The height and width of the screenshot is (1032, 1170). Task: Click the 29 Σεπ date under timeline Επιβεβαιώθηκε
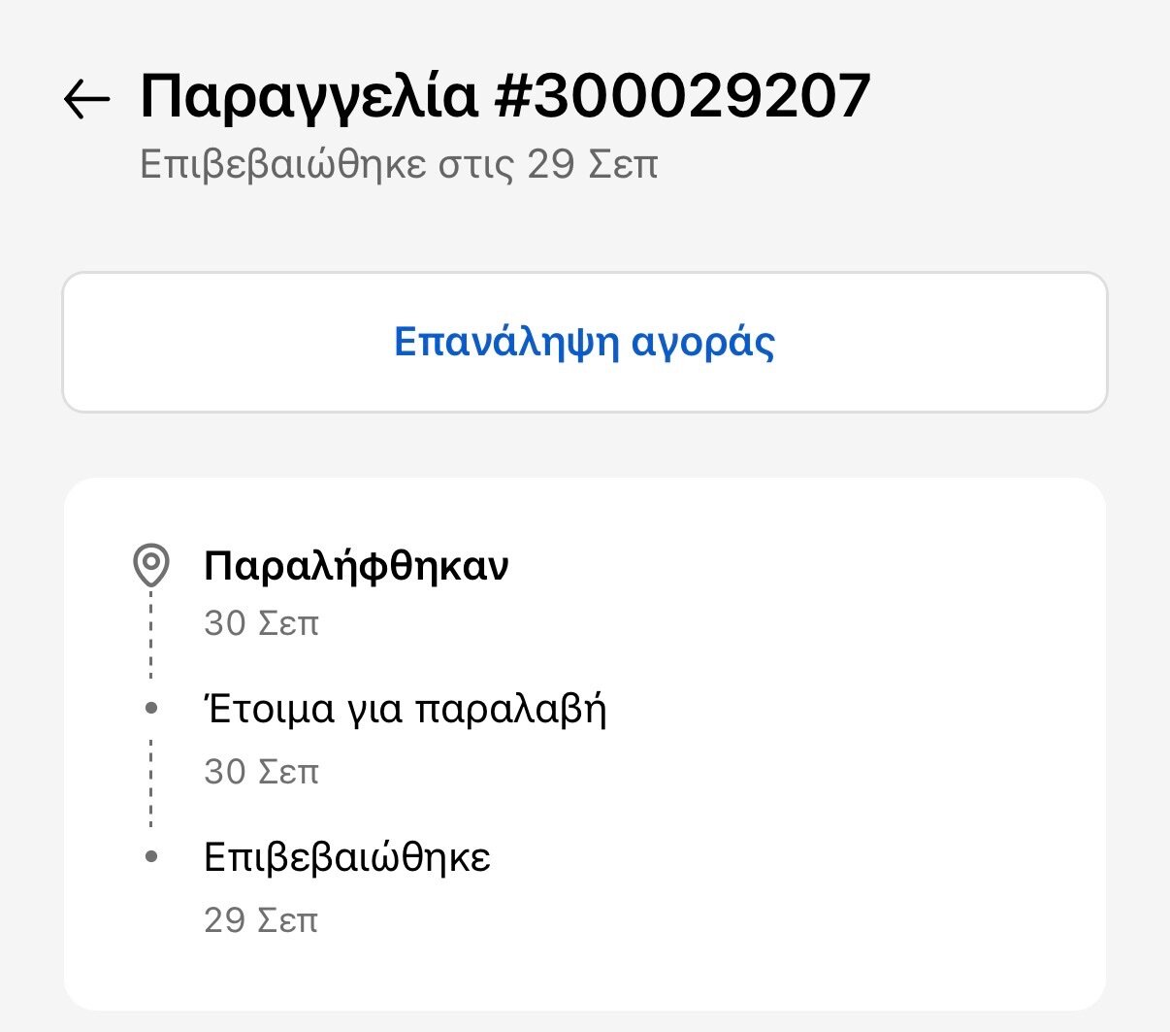pyautogui.click(x=261, y=920)
